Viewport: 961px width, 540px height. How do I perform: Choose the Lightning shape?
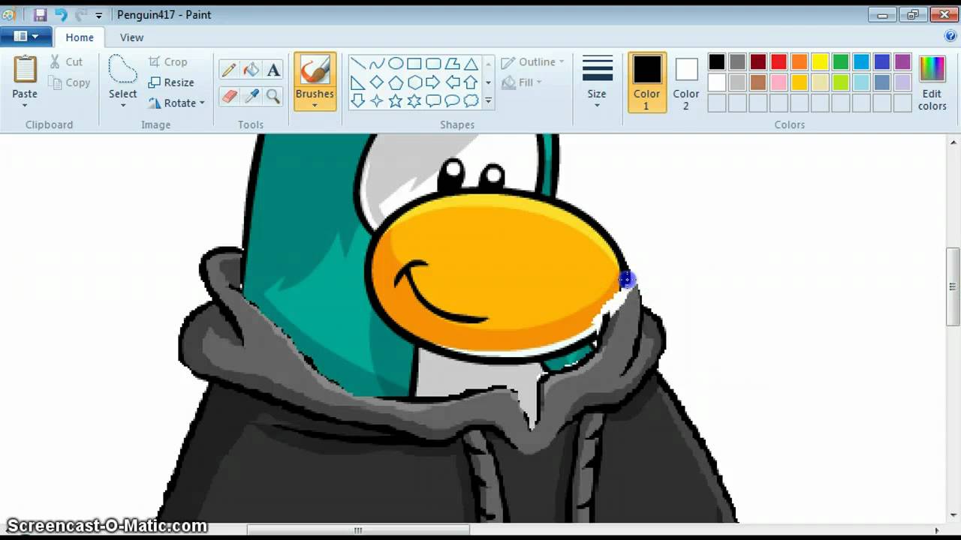tap(487, 100)
